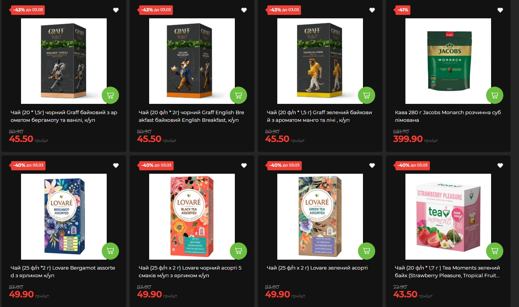The width and height of the screenshot is (519, 307).
Task: View Graff Tropikana Verde product image
Action: tap(320, 61)
